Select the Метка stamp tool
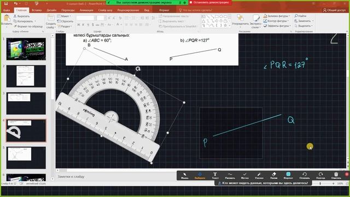The image size is (350, 197). click(x=244, y=176)
